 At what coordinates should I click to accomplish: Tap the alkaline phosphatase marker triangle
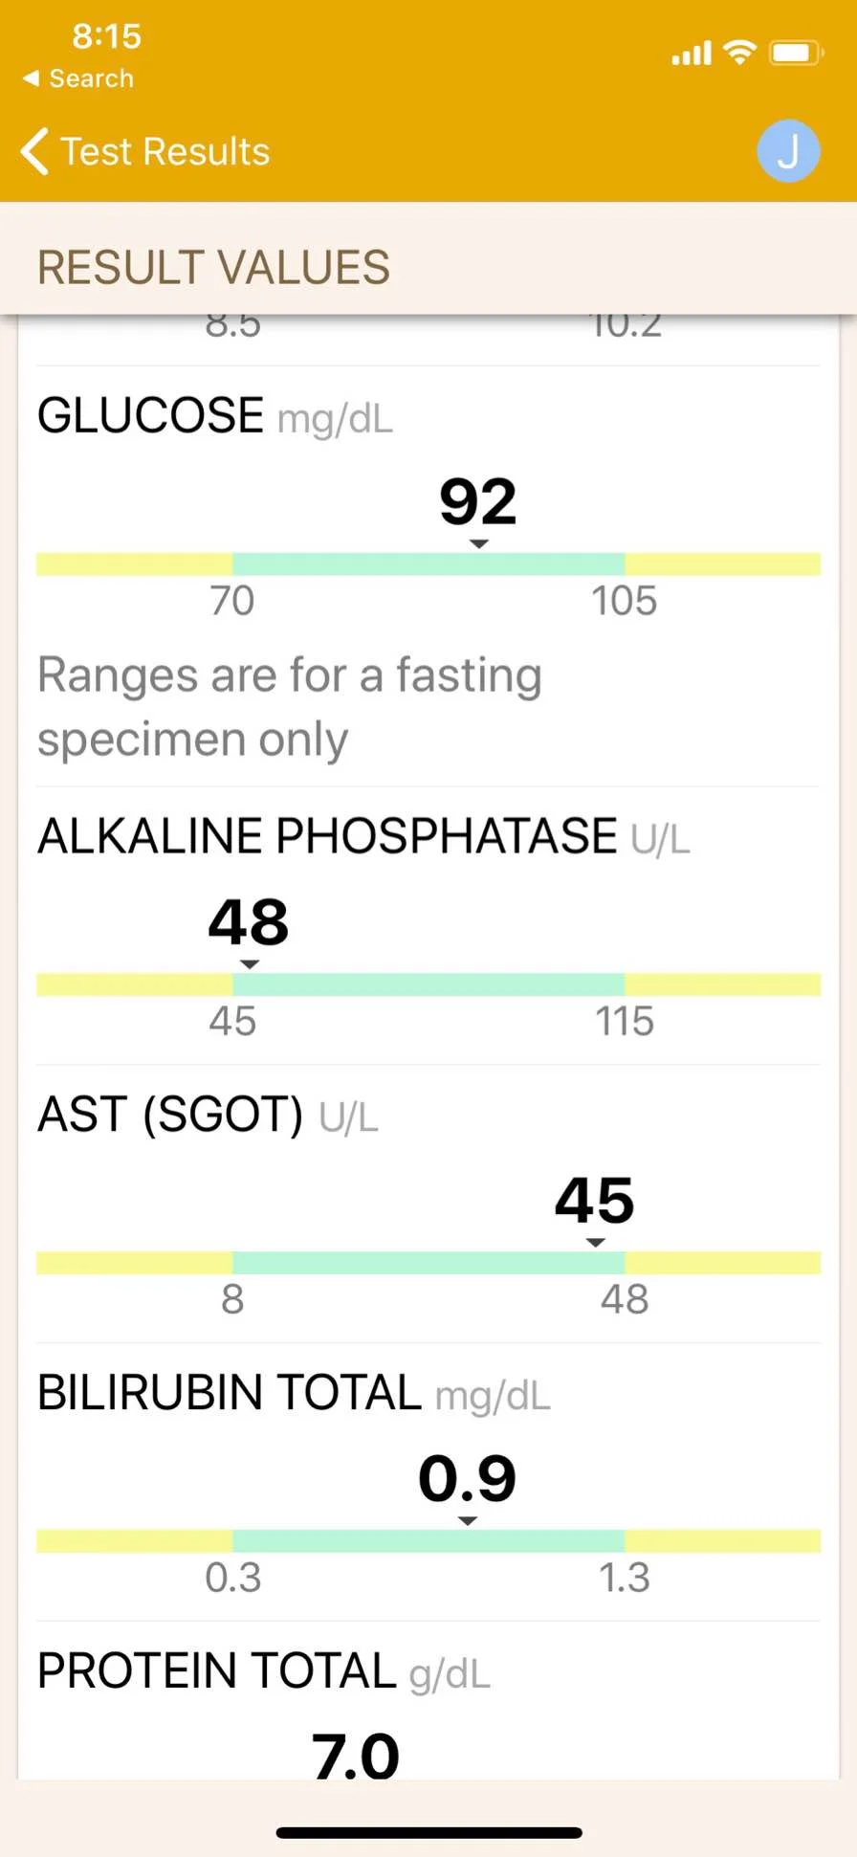(x=250, y=964)
